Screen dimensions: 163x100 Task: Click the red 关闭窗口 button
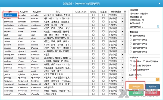point(152,93)
